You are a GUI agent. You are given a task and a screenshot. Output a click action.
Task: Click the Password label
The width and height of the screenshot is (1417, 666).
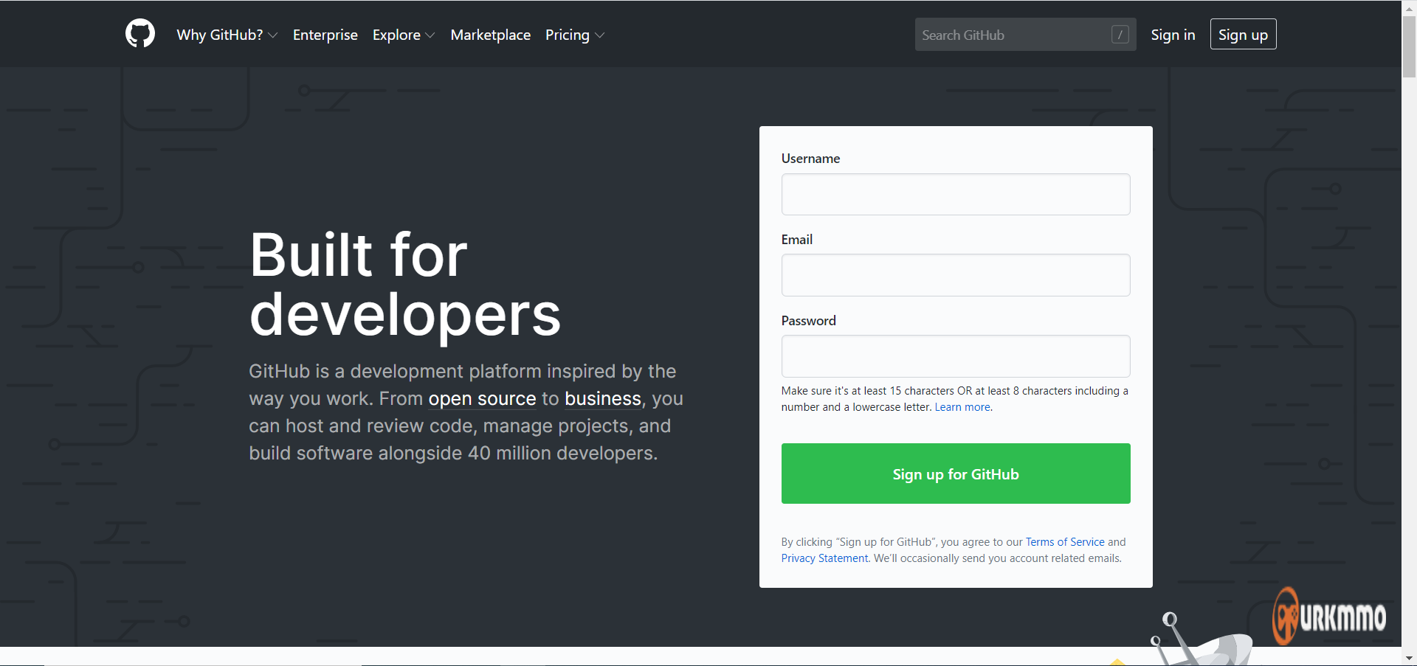point(809,321)
